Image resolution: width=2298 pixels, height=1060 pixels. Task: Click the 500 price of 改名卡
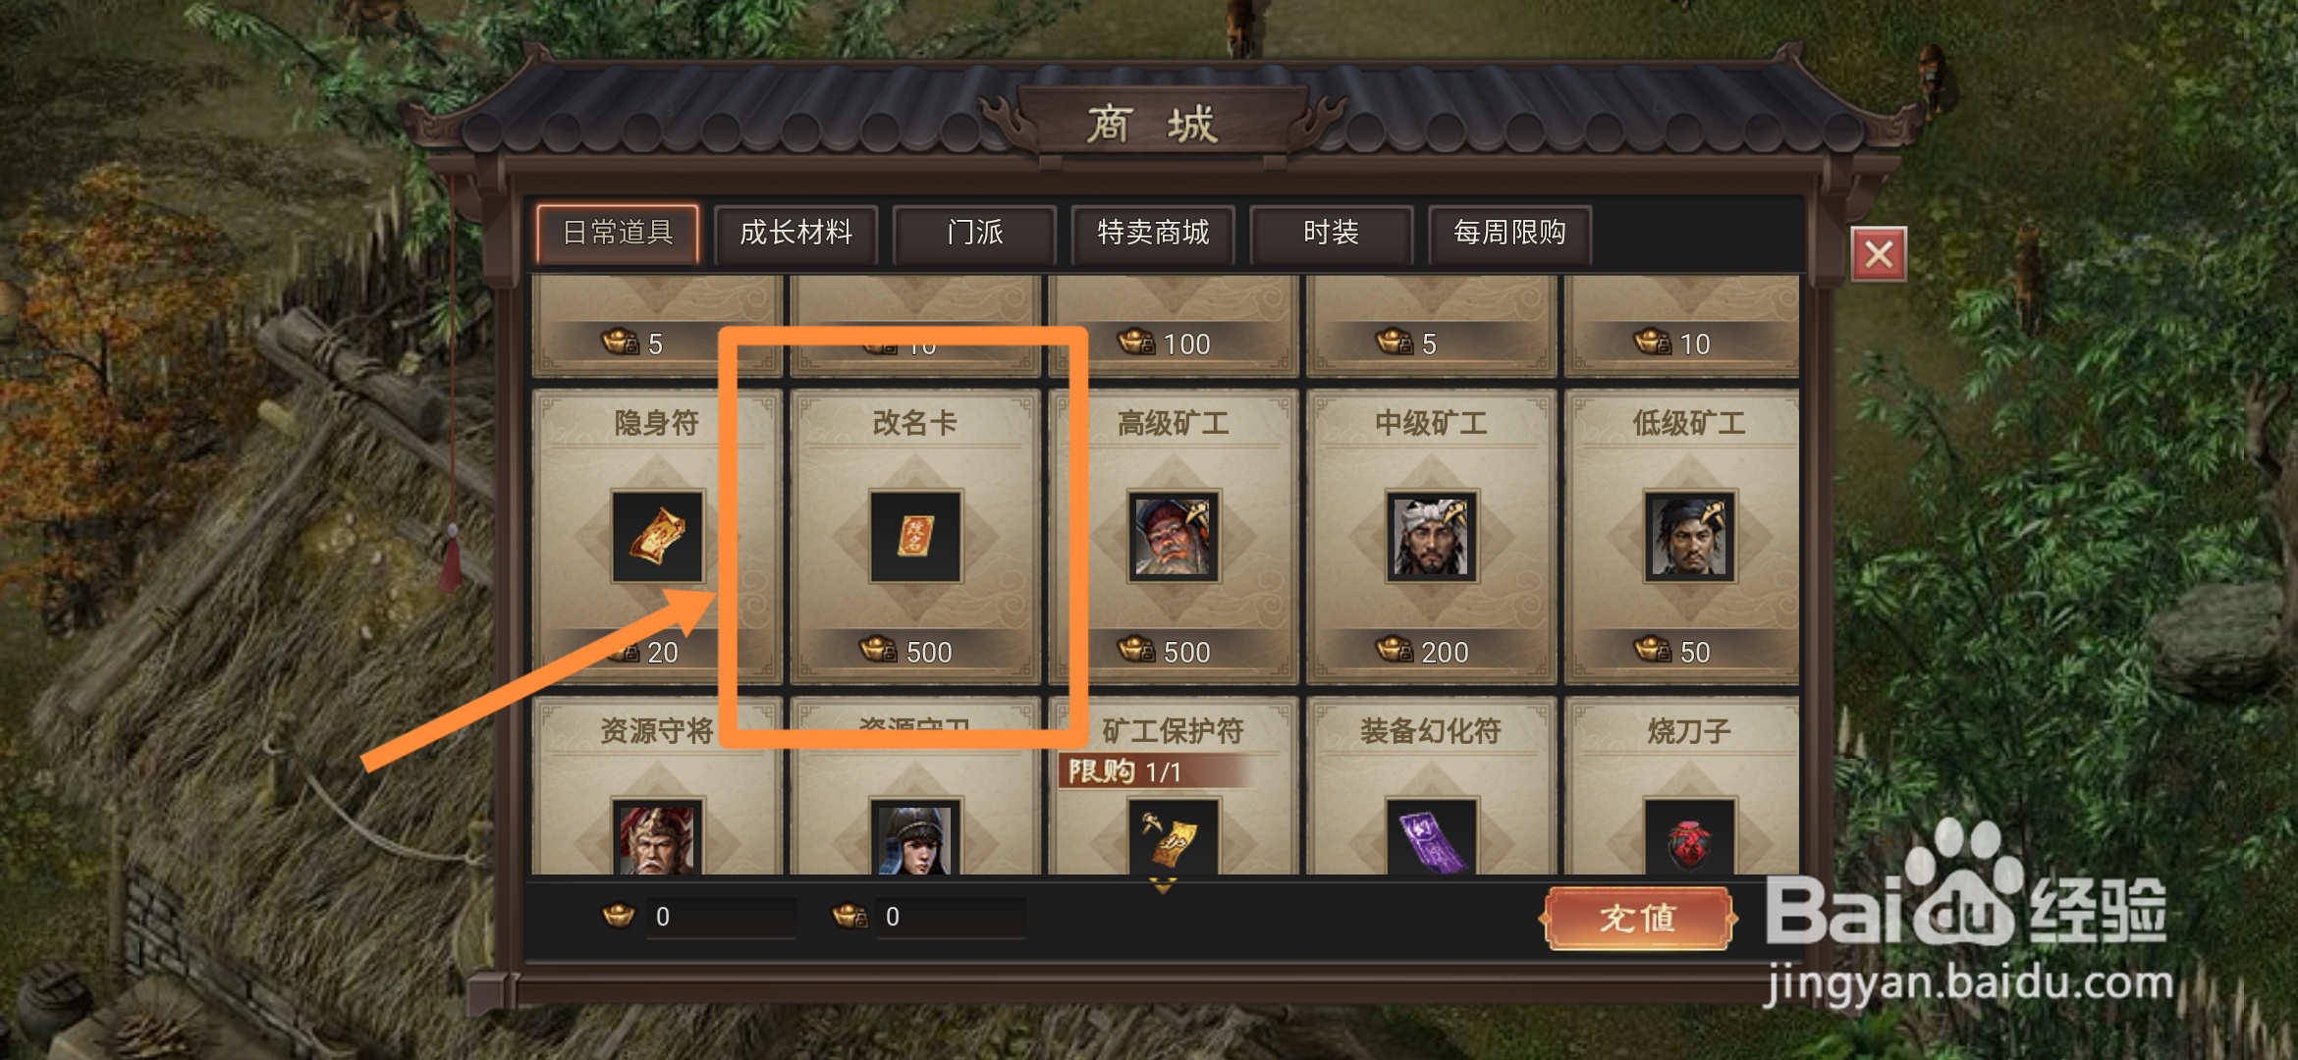tap(928, 652)
